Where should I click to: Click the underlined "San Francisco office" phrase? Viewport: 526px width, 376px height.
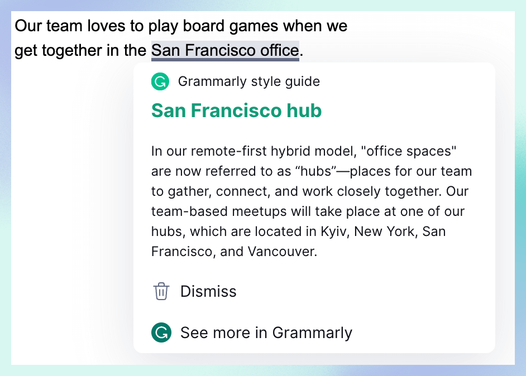pyautogui.click(x=225, y=51)
